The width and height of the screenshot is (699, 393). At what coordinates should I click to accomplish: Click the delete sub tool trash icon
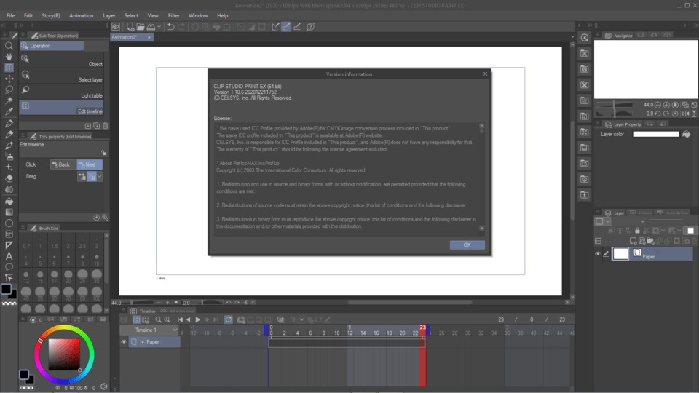105,126
